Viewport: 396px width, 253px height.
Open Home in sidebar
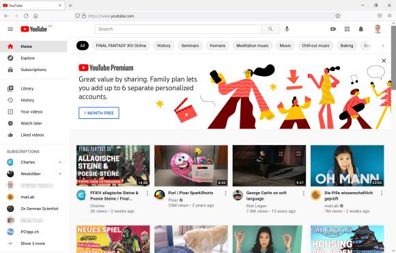point(33,46)
